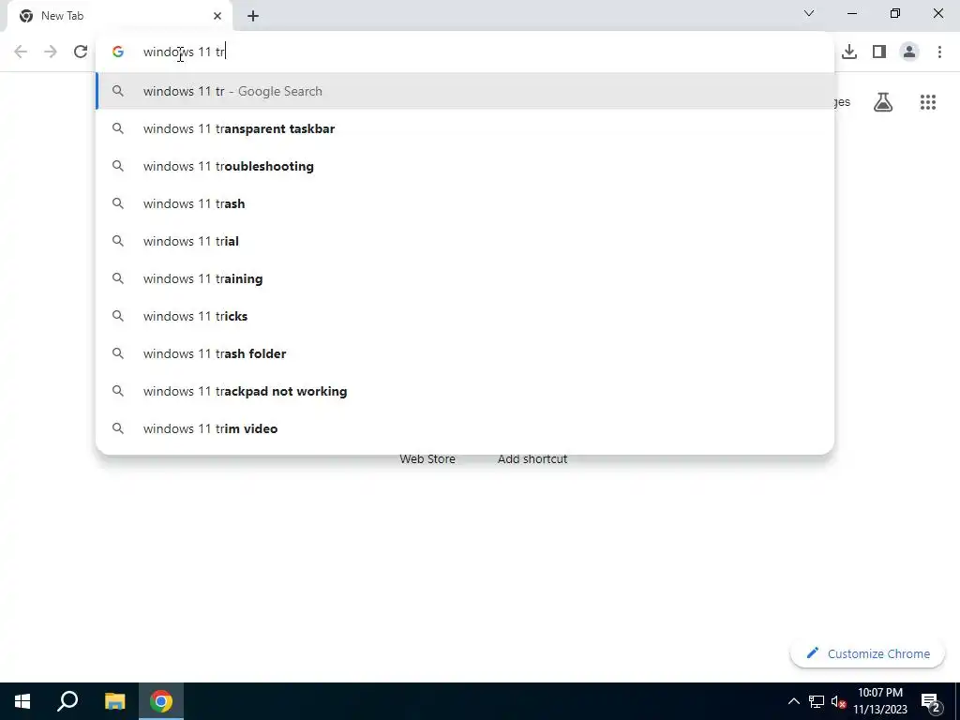Close the New Tab tab
This screenshot has width=960, height=720.
coord(217,16)
